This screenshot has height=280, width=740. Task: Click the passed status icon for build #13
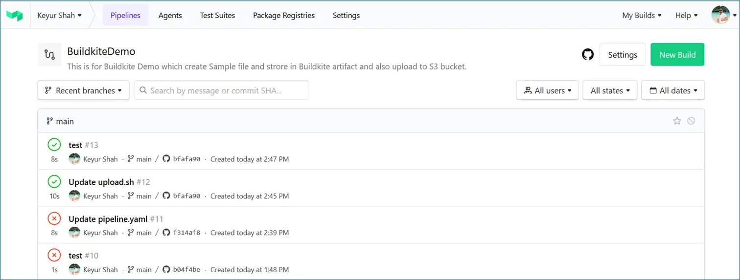54,145
